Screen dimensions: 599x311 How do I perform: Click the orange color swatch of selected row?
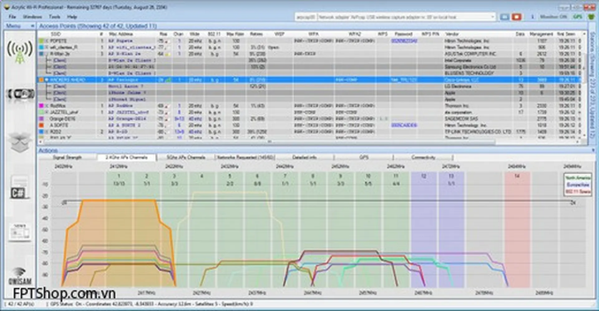click(41, 80)
